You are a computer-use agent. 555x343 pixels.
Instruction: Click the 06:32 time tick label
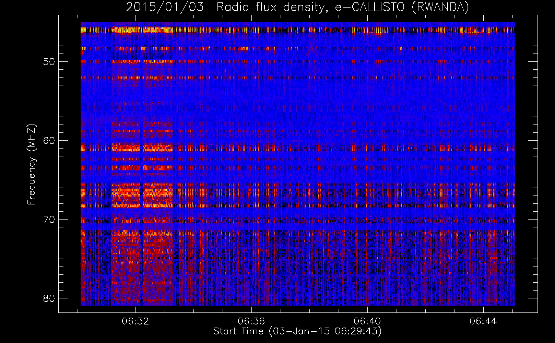[135, 321]
